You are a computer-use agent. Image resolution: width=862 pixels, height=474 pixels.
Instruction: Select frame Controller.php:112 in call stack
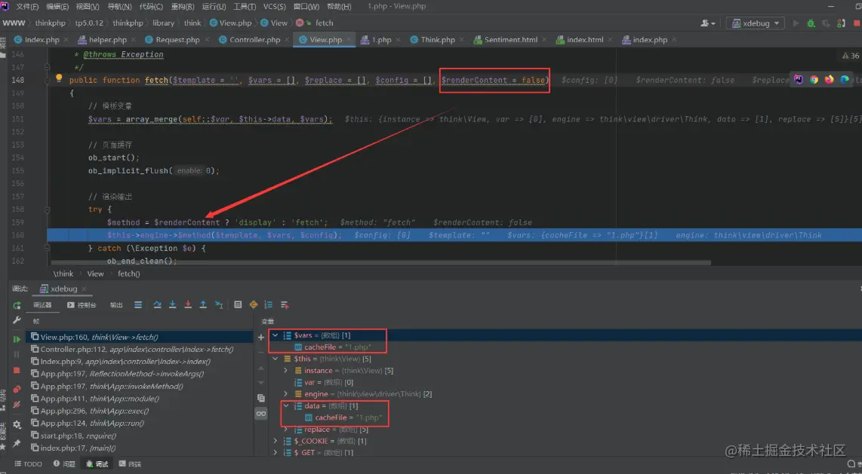[x=140, y=349]
